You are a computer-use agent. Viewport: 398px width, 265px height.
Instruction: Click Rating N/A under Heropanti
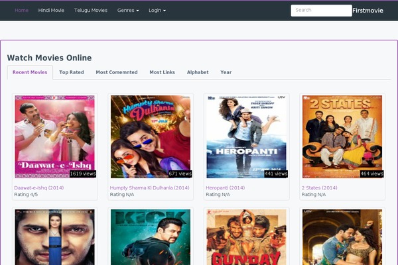pyautogui.click(x=218, y=195)
